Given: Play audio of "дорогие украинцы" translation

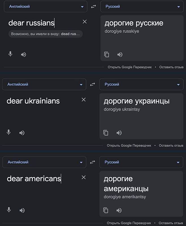Looking at the screenshot, I should (119, 133).
